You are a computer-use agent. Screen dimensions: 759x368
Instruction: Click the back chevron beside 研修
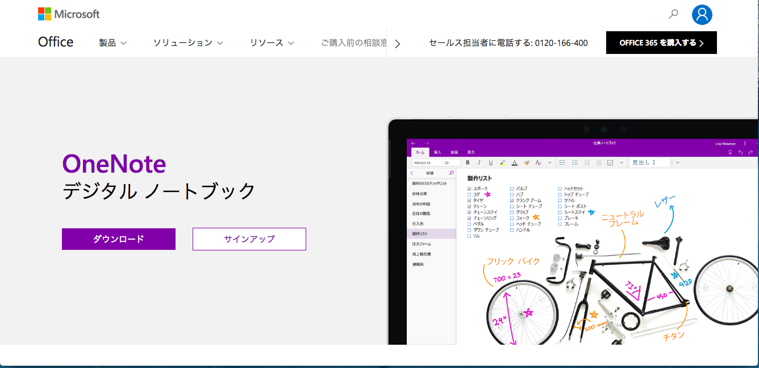pyautogui.click(x=412, y=173)
